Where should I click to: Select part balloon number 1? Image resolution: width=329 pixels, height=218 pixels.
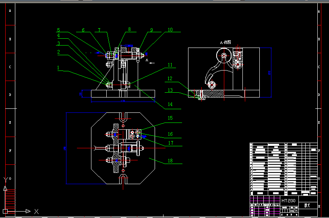coord(58,68)
